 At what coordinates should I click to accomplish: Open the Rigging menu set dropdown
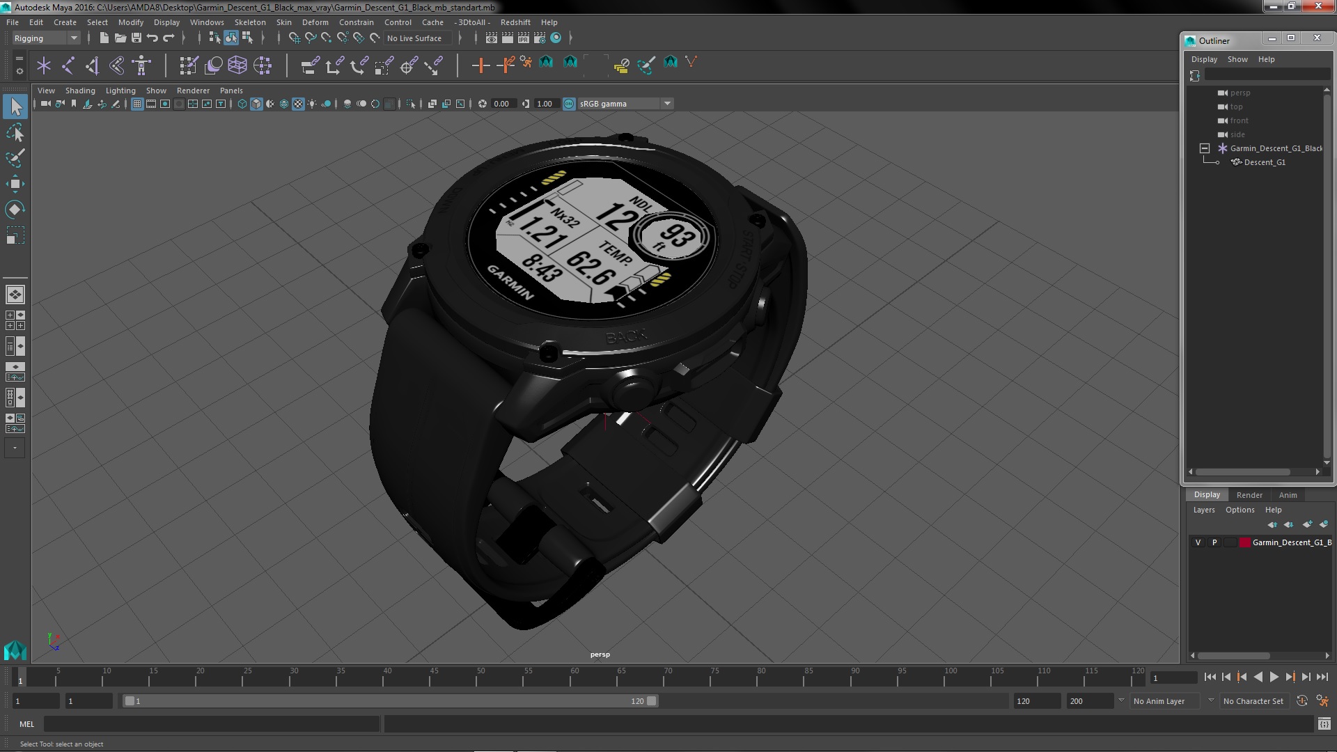coord(46,38)
